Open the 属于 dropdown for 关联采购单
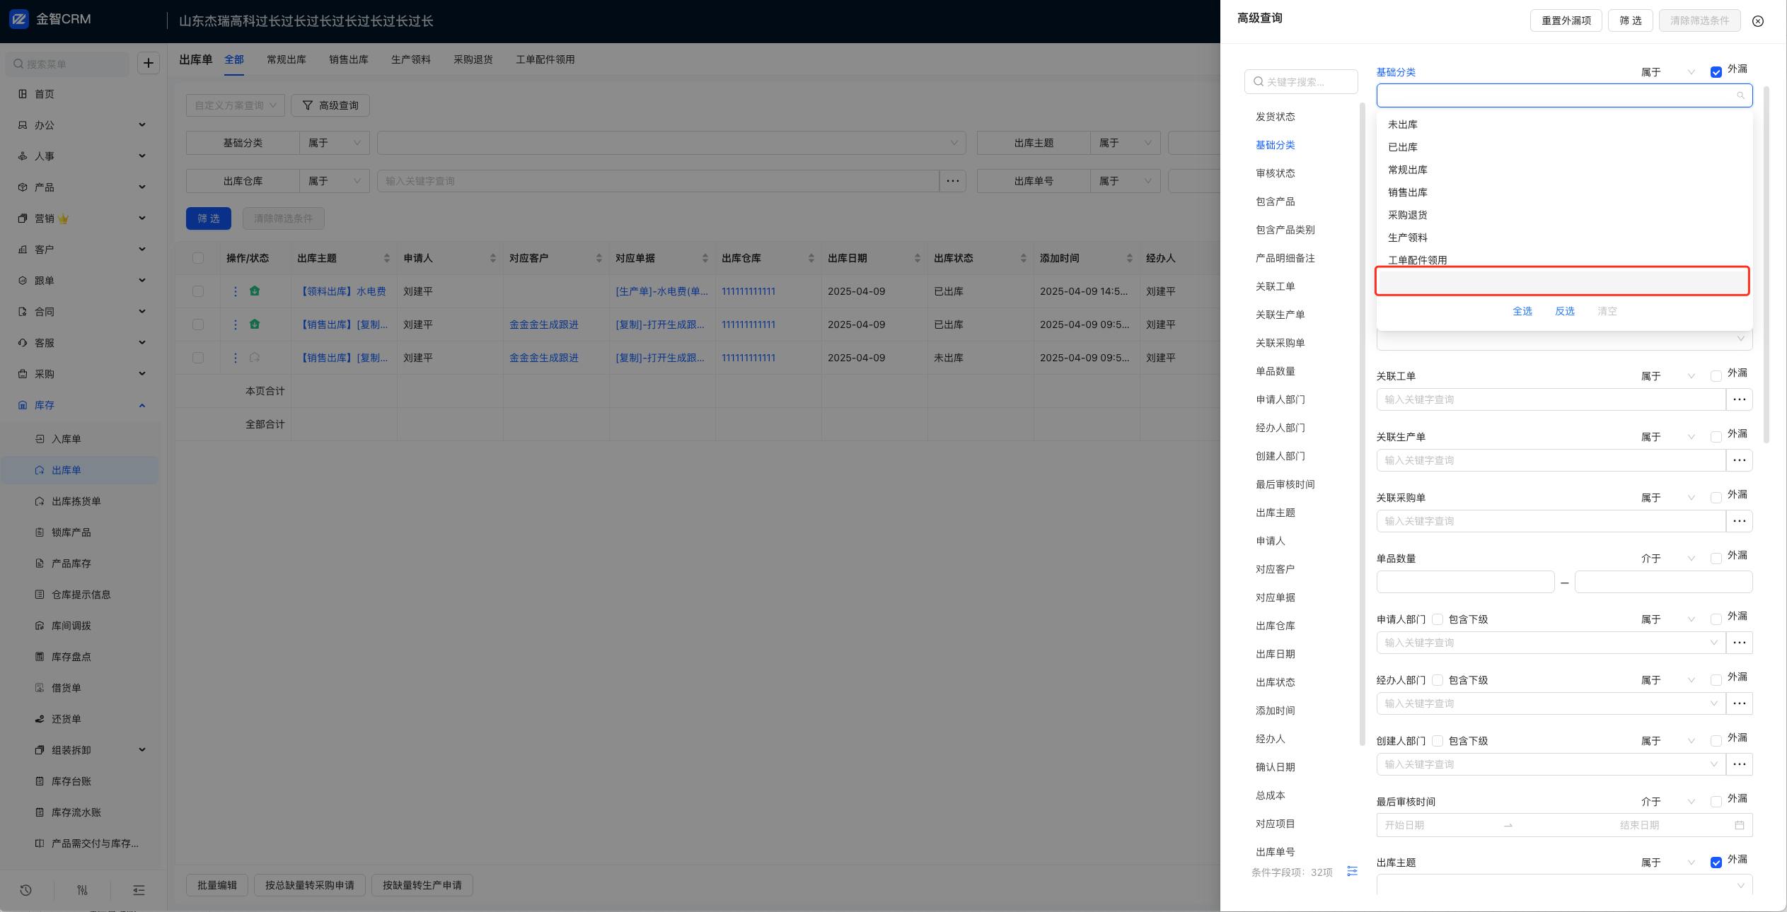The image size is (1787, 912). pyautogui.click(x=1667, y=498)
